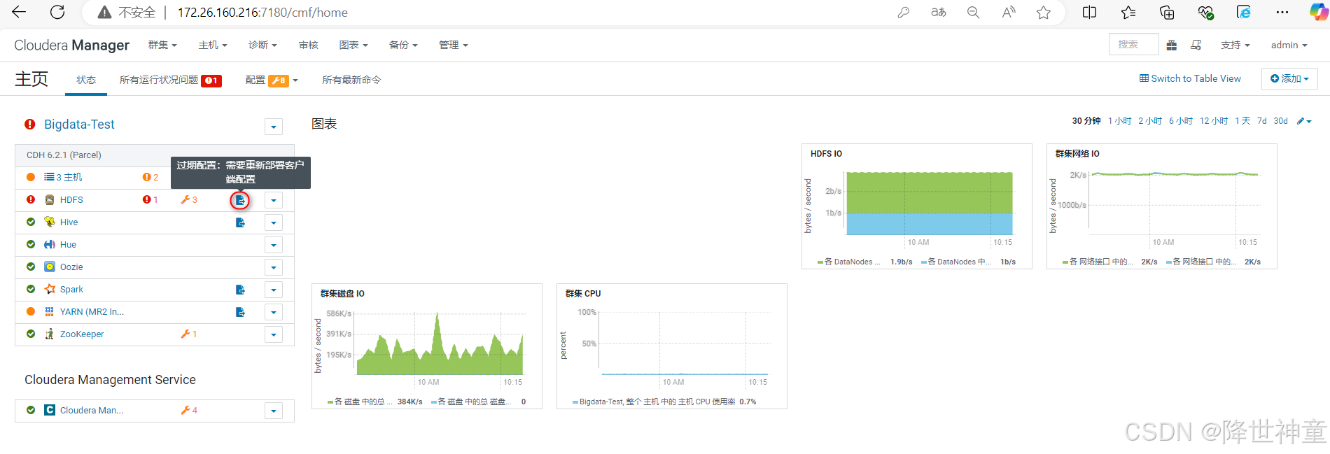Open the translate icon in the address bar
1330x454 pixels.
coord(939,12)
